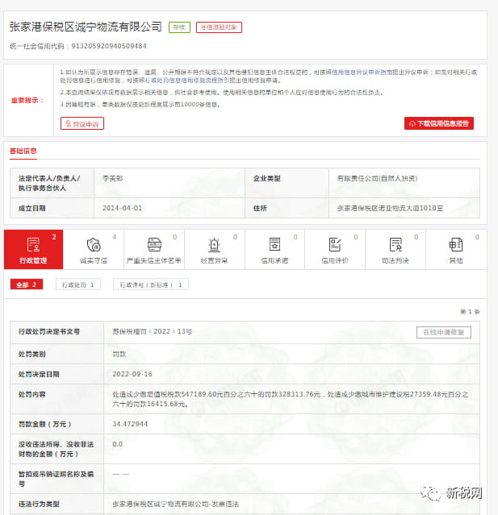Switch to the 基础信息 section tab

(23, 151)
